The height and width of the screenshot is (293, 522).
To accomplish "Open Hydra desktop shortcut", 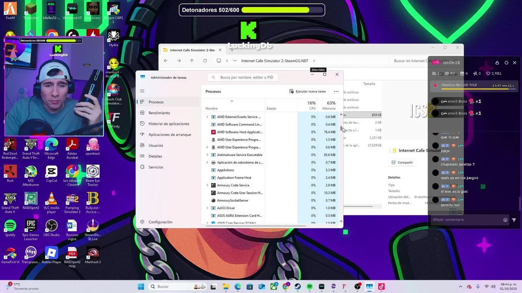I will pyautogui.click(x=113, y=38).
